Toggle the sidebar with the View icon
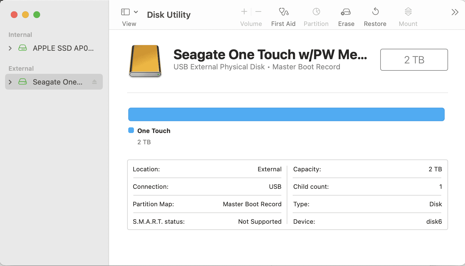Viewport: 465px width, 266px height. tap(125, 12)
